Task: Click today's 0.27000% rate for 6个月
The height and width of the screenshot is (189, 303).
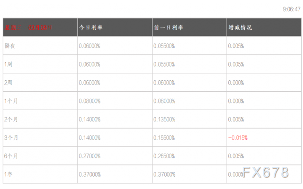Action: [89, 156]
